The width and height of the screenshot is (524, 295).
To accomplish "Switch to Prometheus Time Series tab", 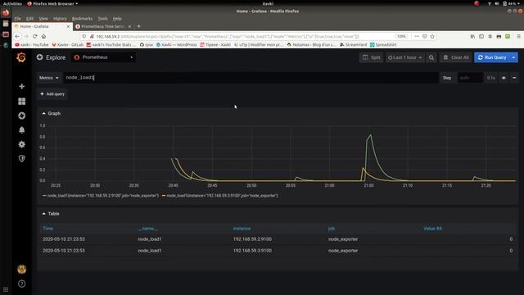I will pyautogui.click(x=102, y=26).
